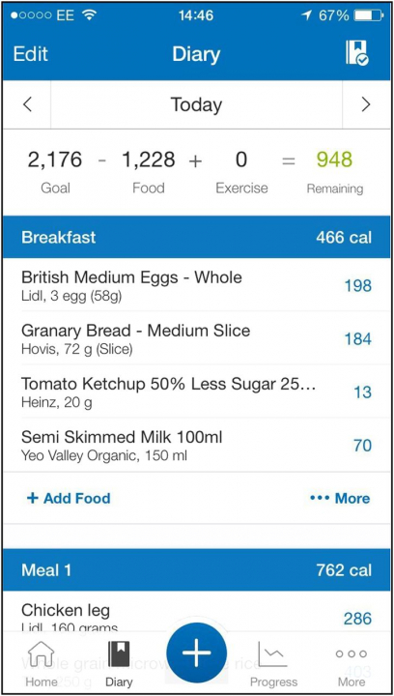The width and height of the screenshot is (394, 696).
Task: Open Breakfast ••• More options
Action: [340, 498]
